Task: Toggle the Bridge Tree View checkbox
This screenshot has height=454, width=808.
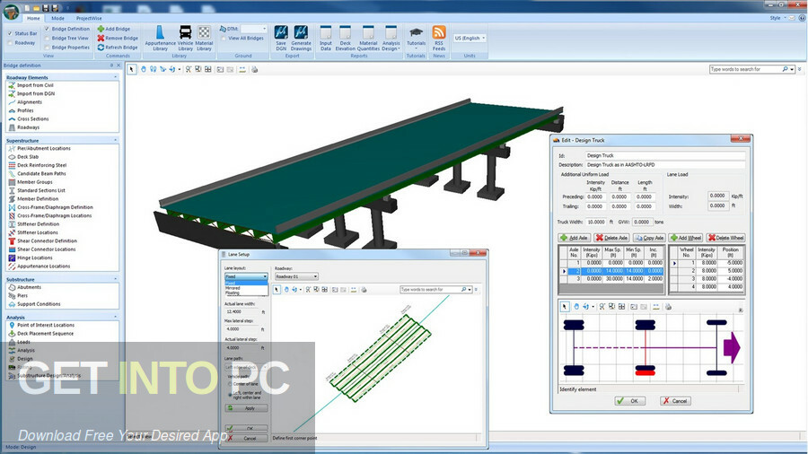Action: [47, 38]
